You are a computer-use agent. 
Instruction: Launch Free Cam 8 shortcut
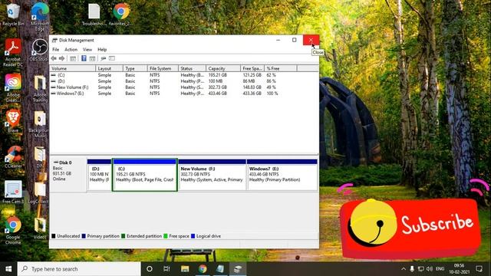tap(13, 192)
